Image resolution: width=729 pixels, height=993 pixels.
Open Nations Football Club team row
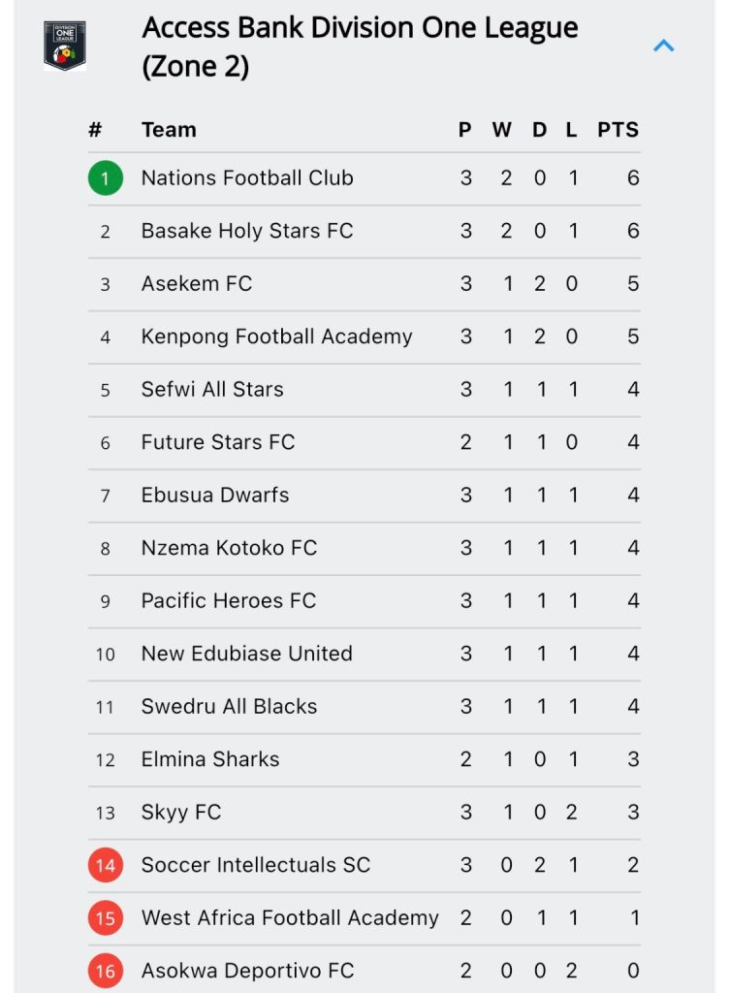(364, 178)
